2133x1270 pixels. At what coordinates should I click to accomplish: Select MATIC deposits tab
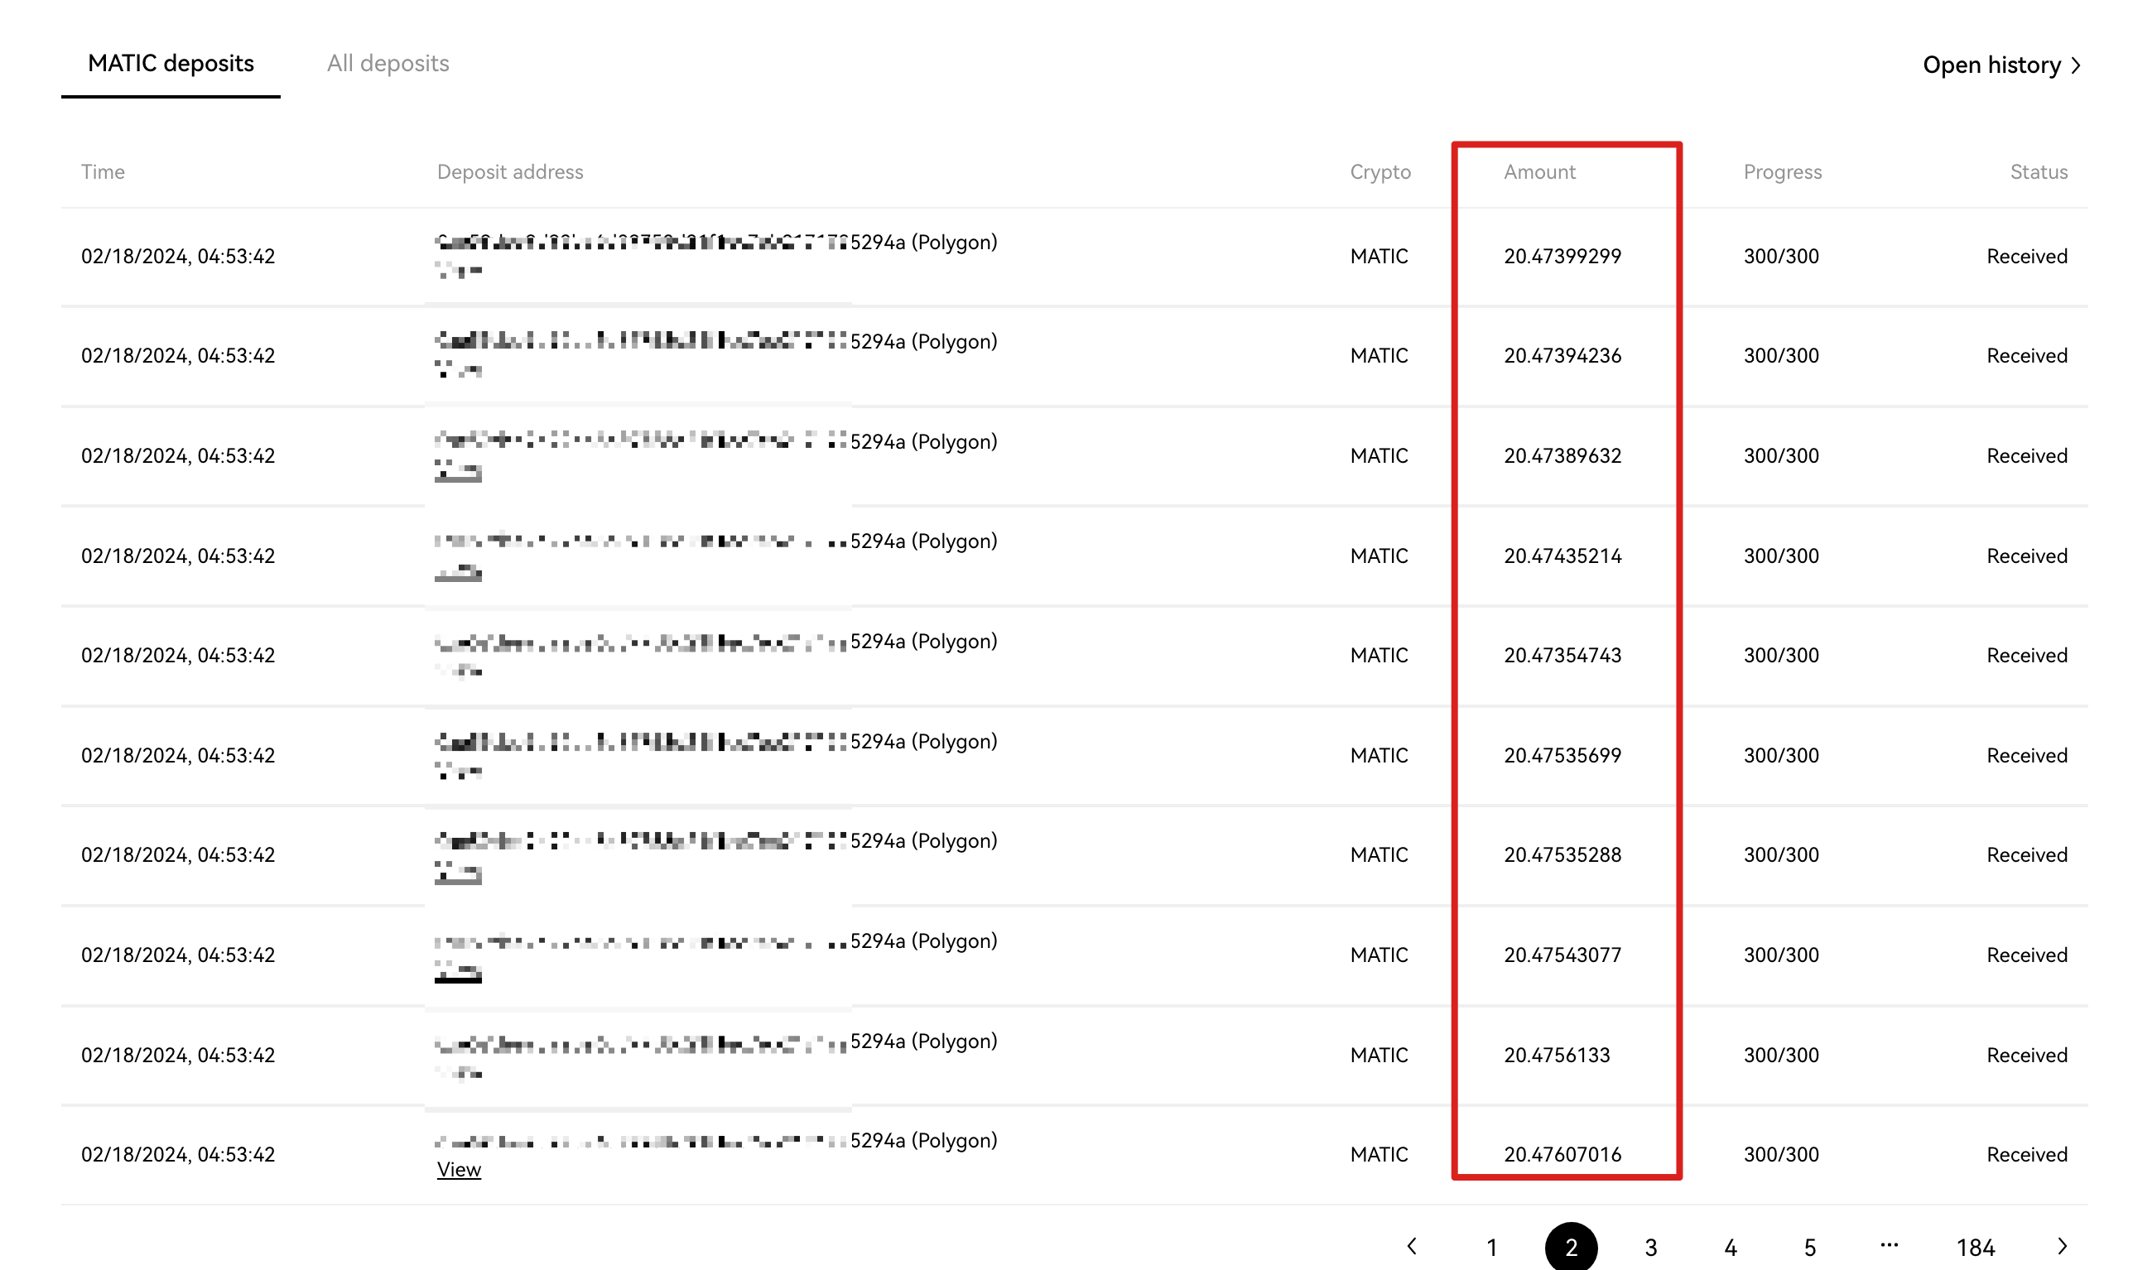point(171,63)
